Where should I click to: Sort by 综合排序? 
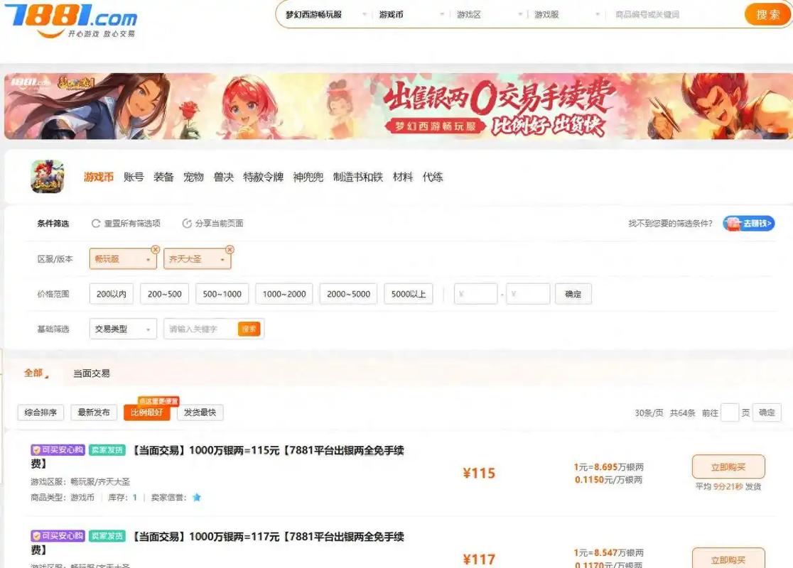[41, 413]
